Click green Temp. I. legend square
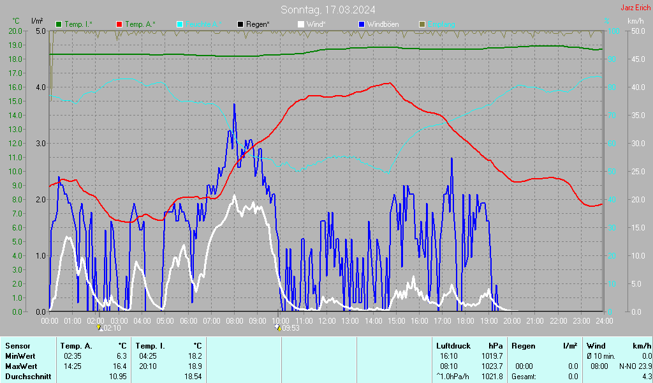 59,24
